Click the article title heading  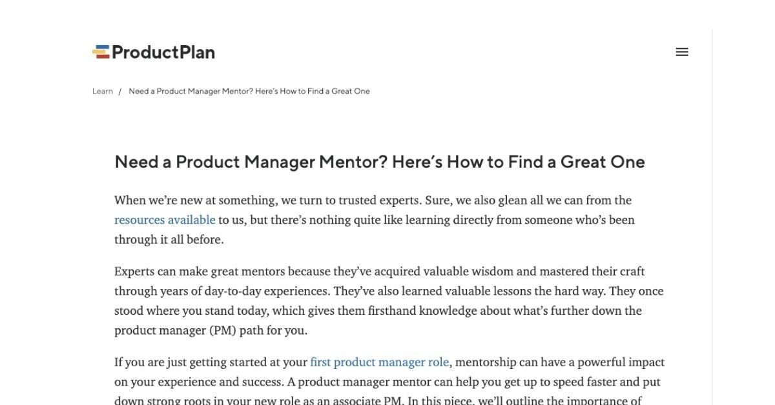click(x=380, y=162)
